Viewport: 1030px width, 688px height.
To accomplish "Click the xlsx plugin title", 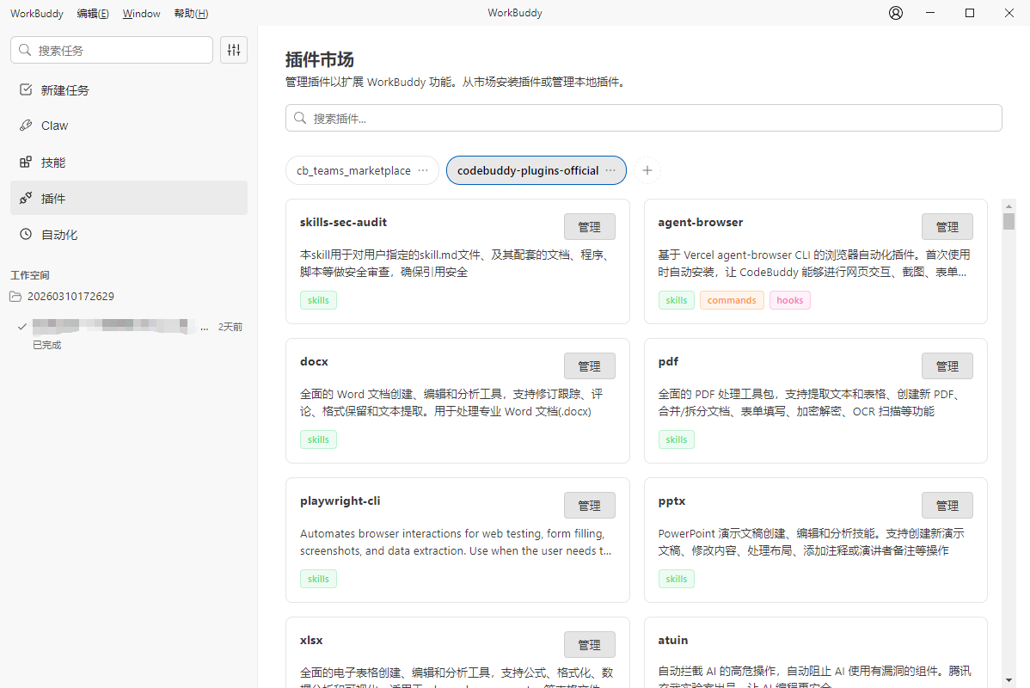I will point(311,640).
